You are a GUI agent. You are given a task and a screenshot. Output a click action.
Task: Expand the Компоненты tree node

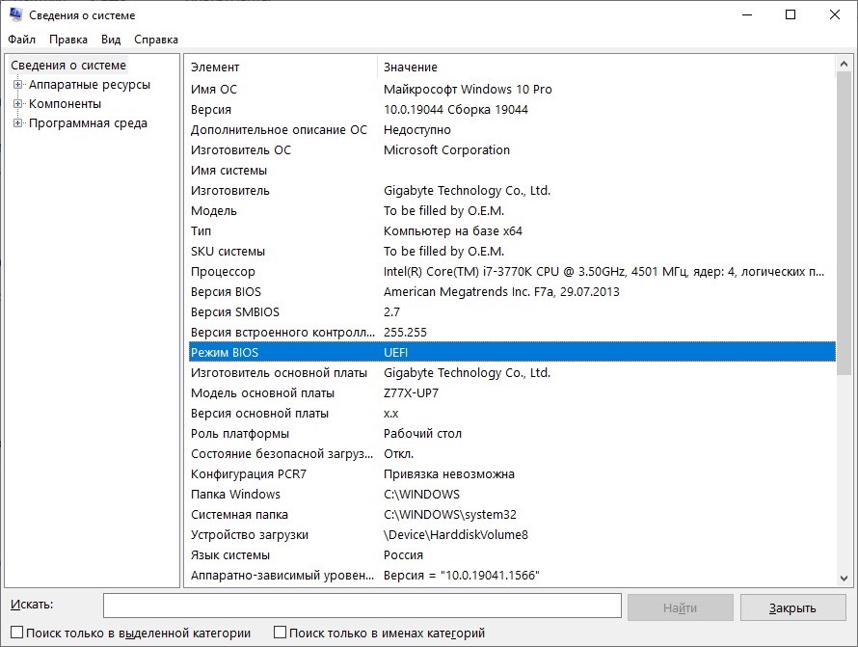pyautogui.click(x=17, y=104)
